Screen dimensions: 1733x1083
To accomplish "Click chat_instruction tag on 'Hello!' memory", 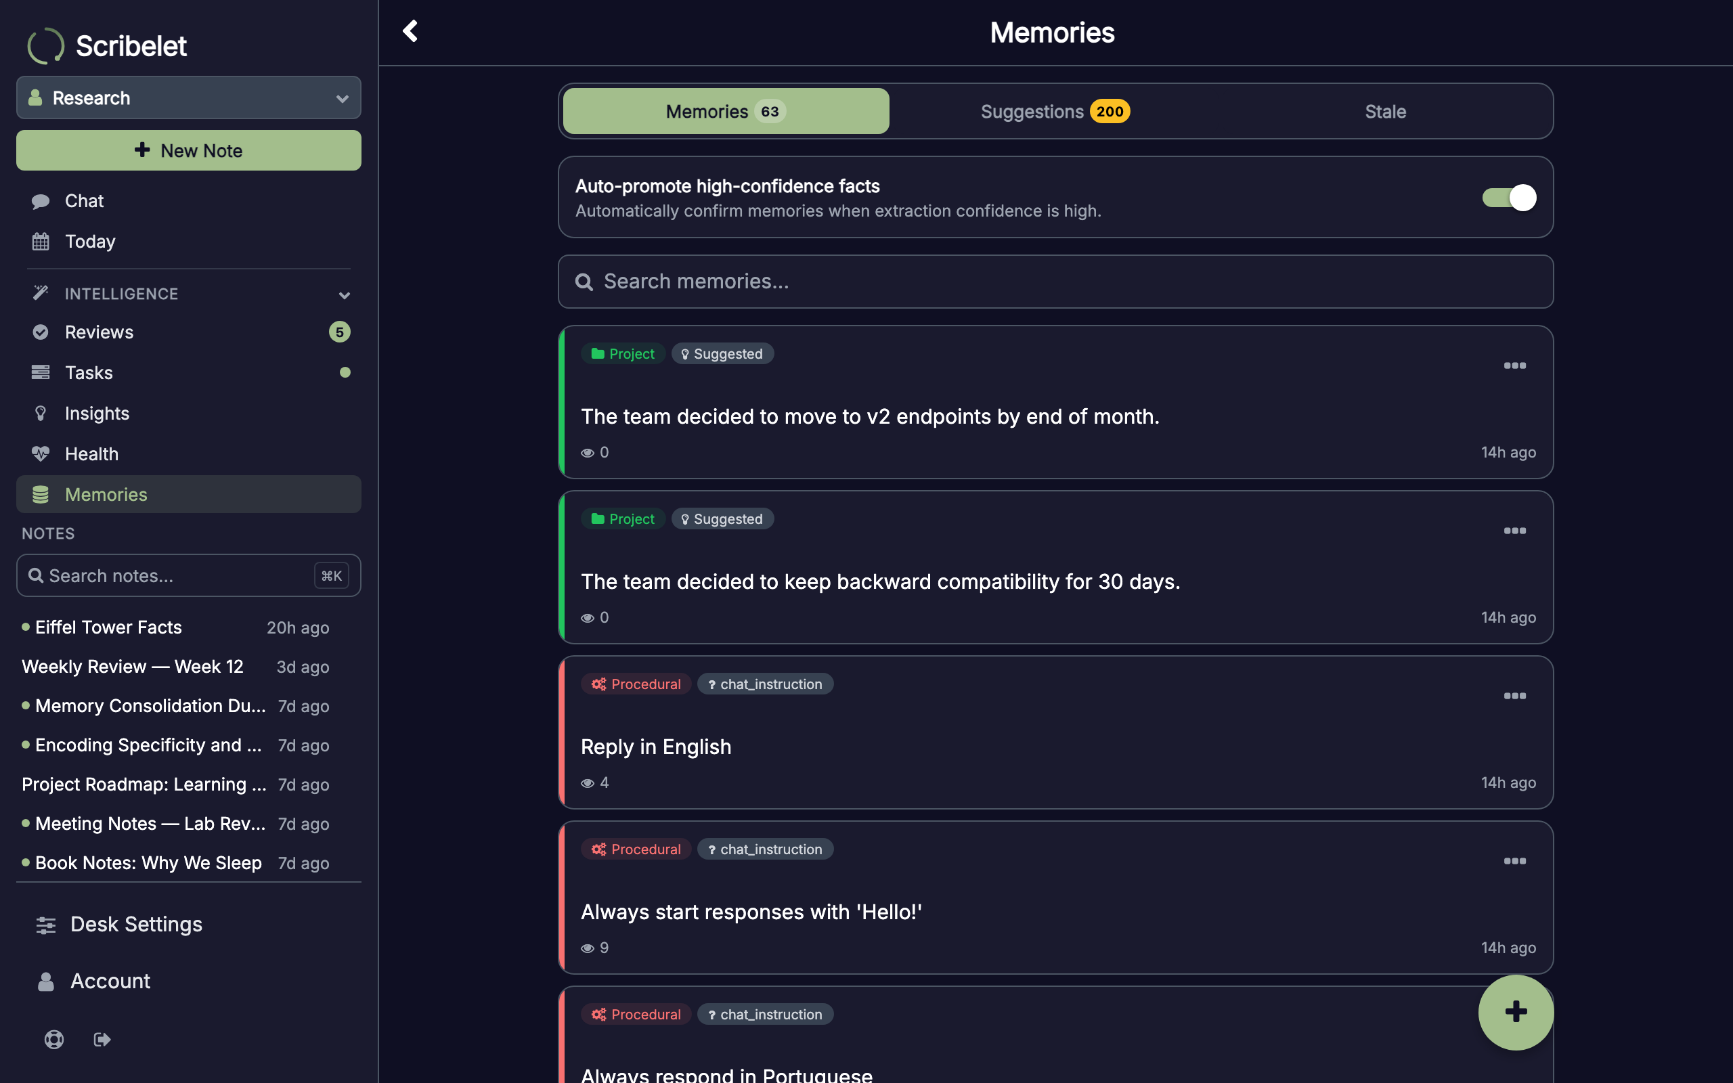I will pyautogui.click(x=765, y=849).
